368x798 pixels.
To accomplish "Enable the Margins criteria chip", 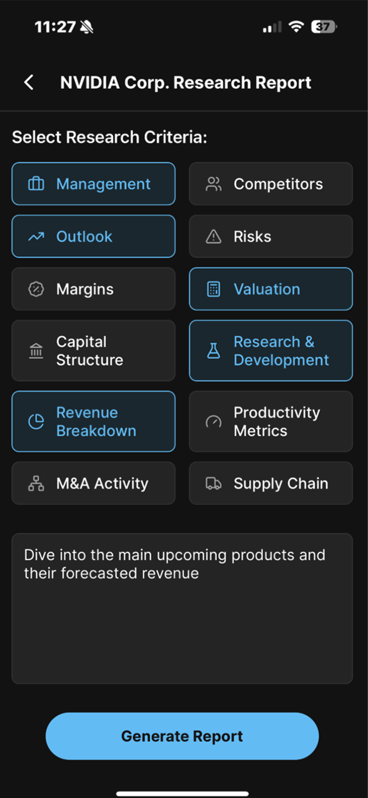I will [x=93, y=289].
